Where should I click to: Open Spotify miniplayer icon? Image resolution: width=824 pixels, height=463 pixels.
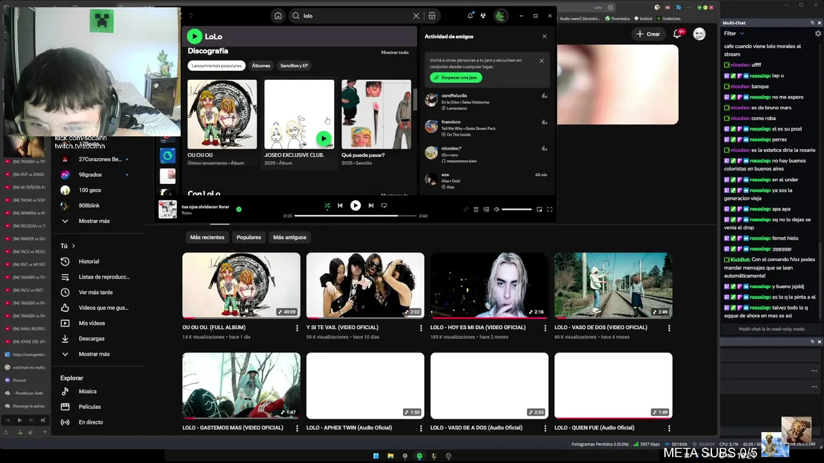point(539,209)
